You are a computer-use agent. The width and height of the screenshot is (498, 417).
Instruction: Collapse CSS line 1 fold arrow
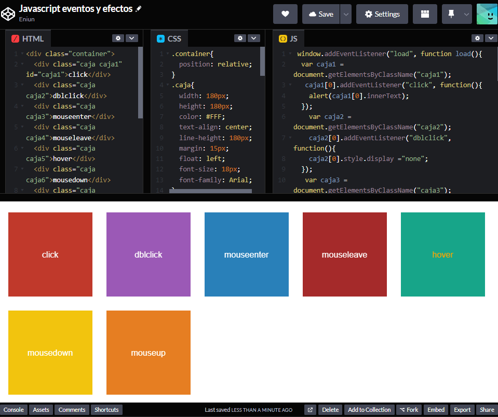168,53
